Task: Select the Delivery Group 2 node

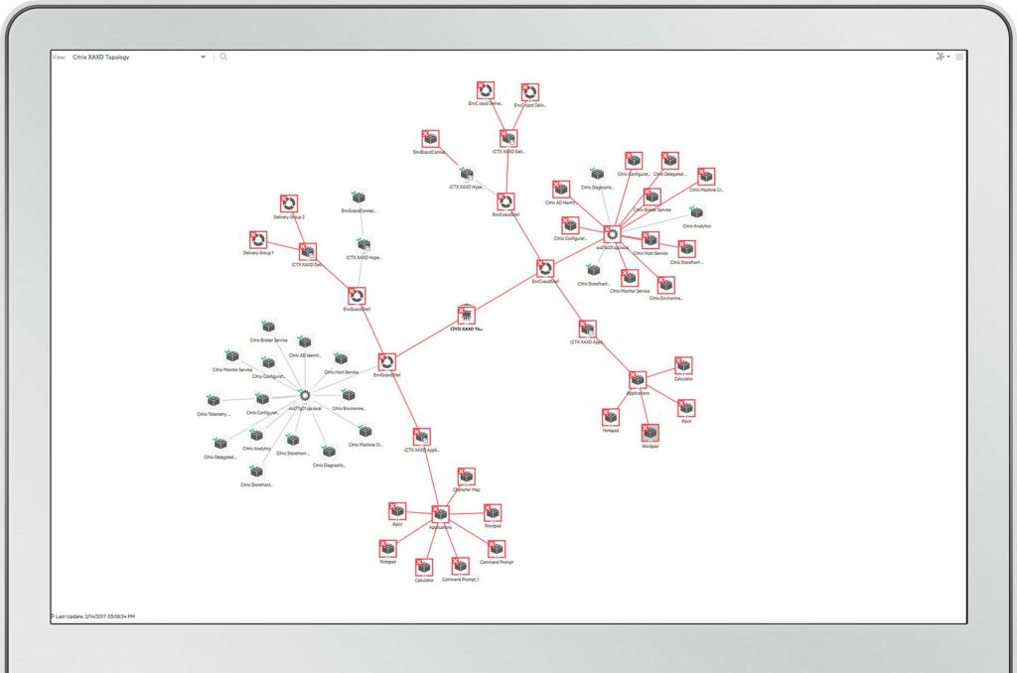Action: 289,203
